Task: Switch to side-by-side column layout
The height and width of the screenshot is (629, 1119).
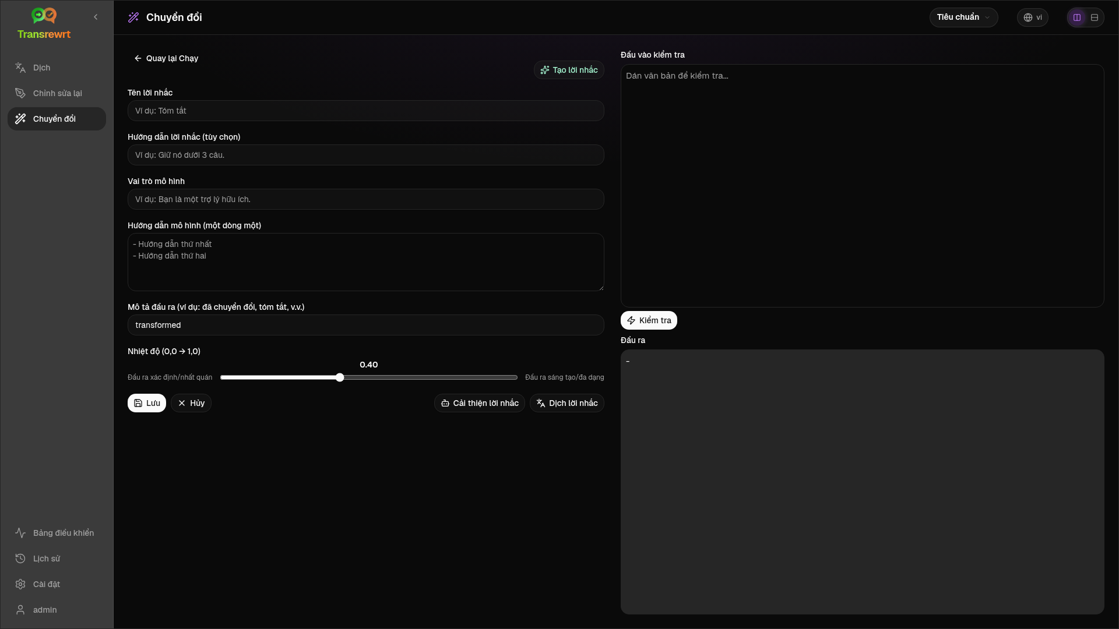Action: pos(1077,17)
